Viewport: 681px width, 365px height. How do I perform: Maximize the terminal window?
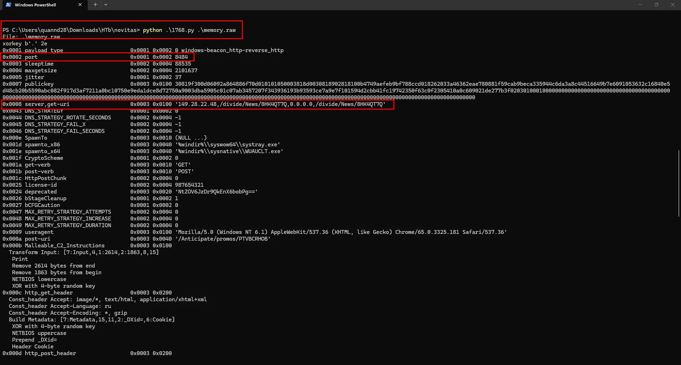point(657,5)
